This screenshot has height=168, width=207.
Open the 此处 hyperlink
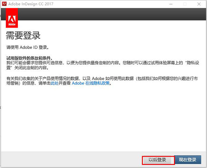tap(54, 84)
